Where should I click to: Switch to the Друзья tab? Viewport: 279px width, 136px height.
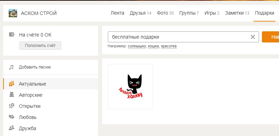141,13
